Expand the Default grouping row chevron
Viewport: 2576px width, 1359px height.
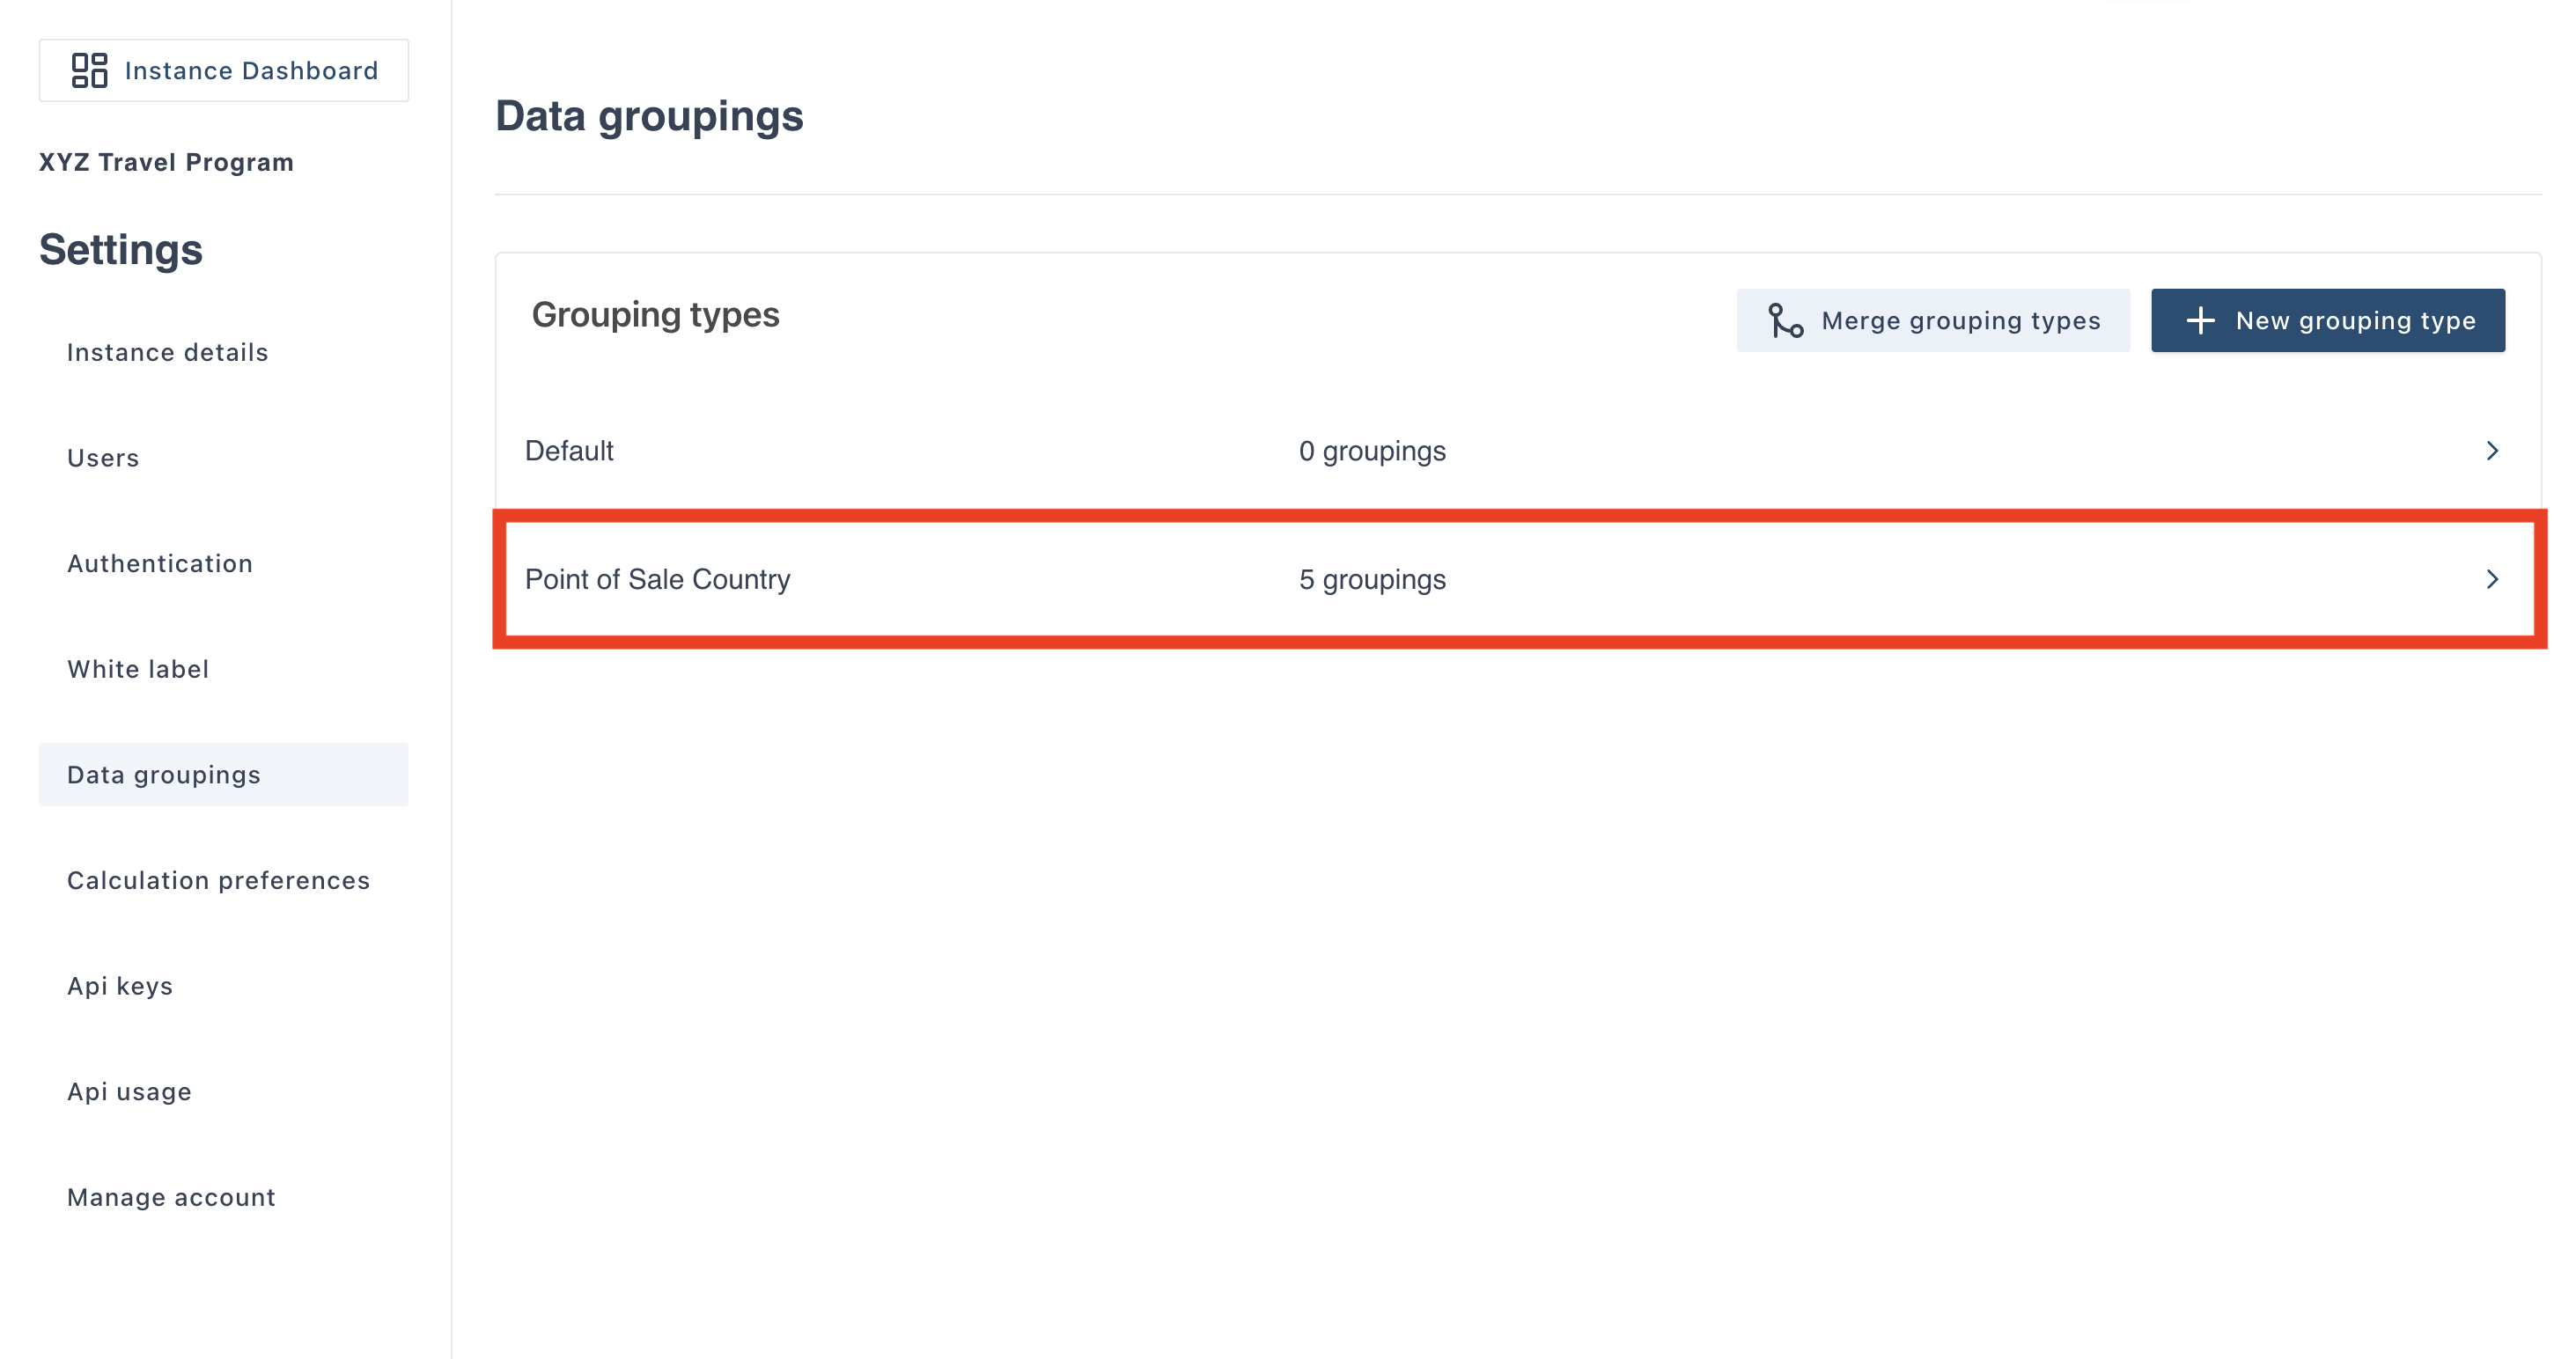point(2492,451)
